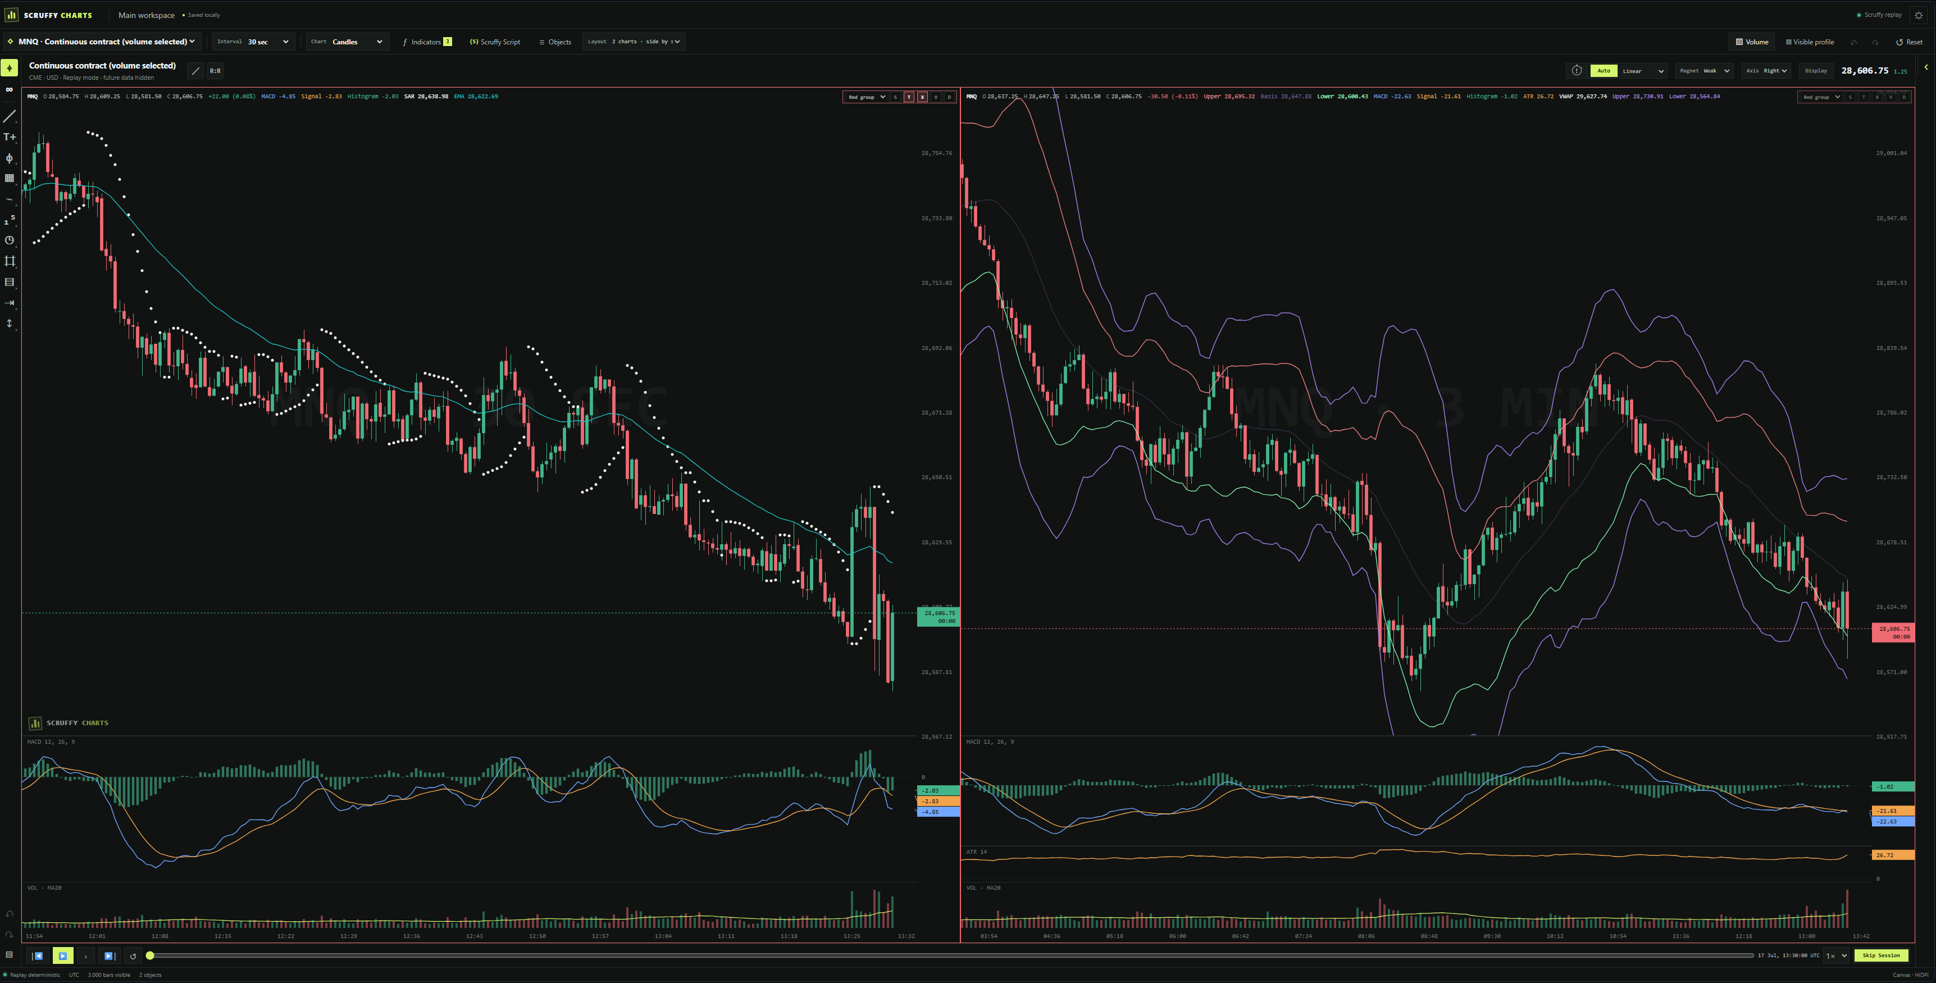Open settings gear at top right
This screenshot has width=1936, height=983.
tap(1919, 15)
